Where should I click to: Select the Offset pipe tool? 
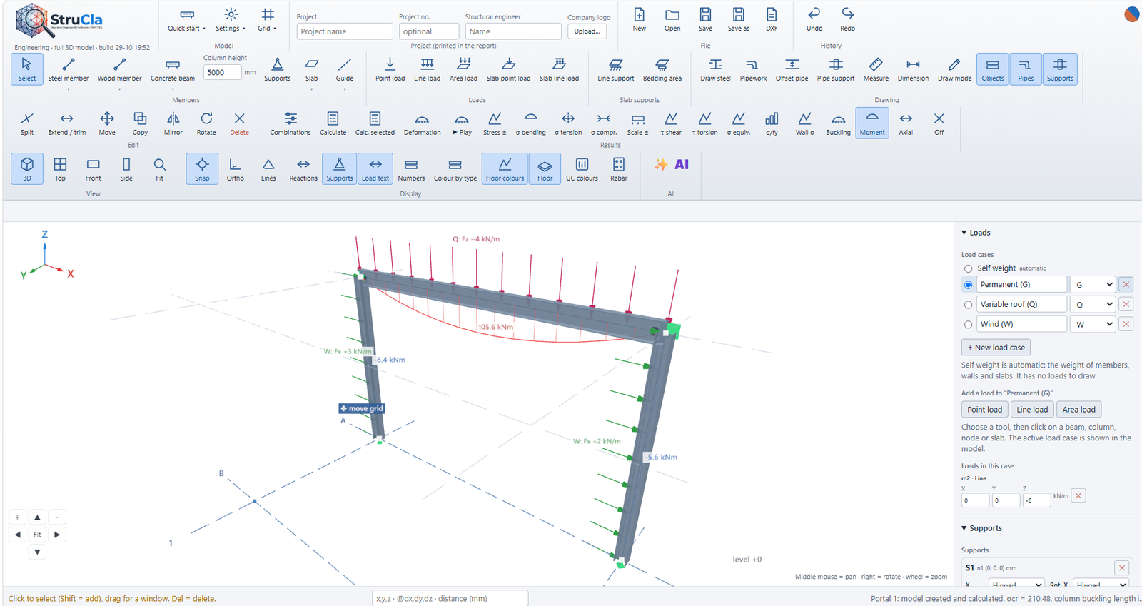coord(792,69)
